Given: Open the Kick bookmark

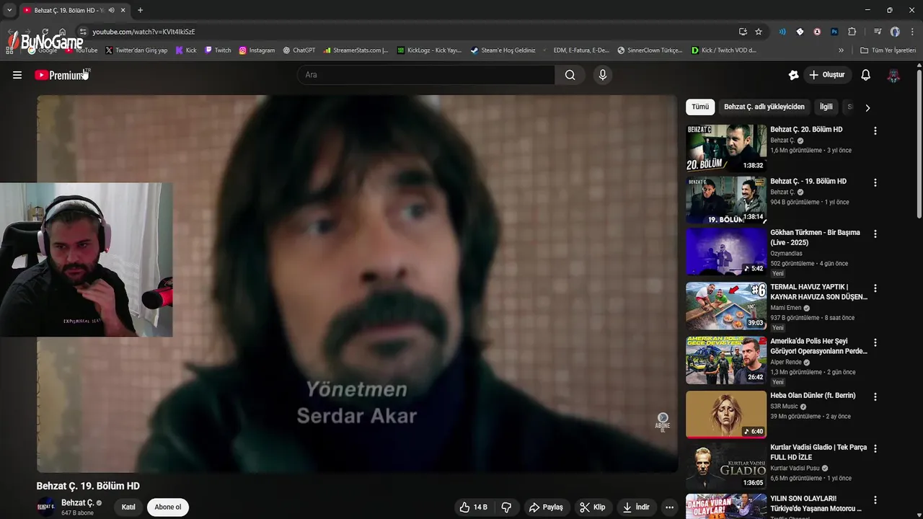Looking at the screenshot, I should (186, 50).
